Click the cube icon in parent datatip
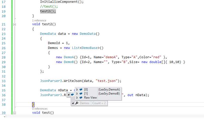The height and width of the screenshot is (119, 204). coord(72,95)
